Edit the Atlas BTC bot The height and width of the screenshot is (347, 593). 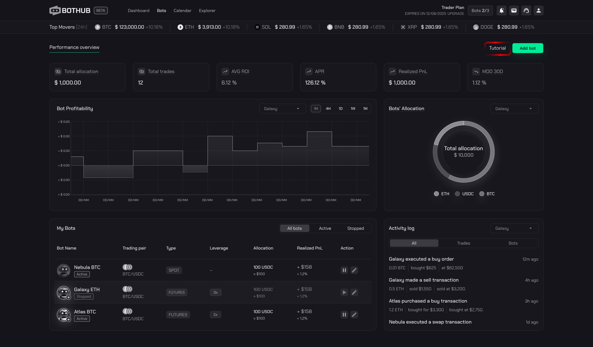pos(354,315)
